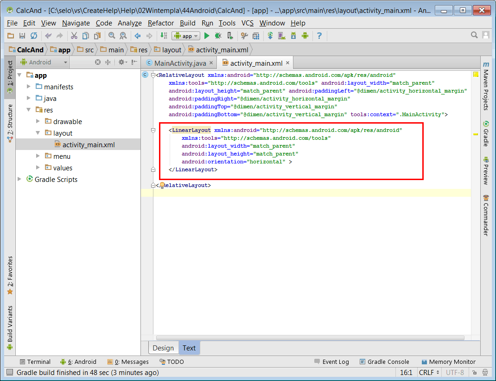The width and height of the screenshot is (496, 381).
Task: Collapse the layout folder
Action: 38,133
